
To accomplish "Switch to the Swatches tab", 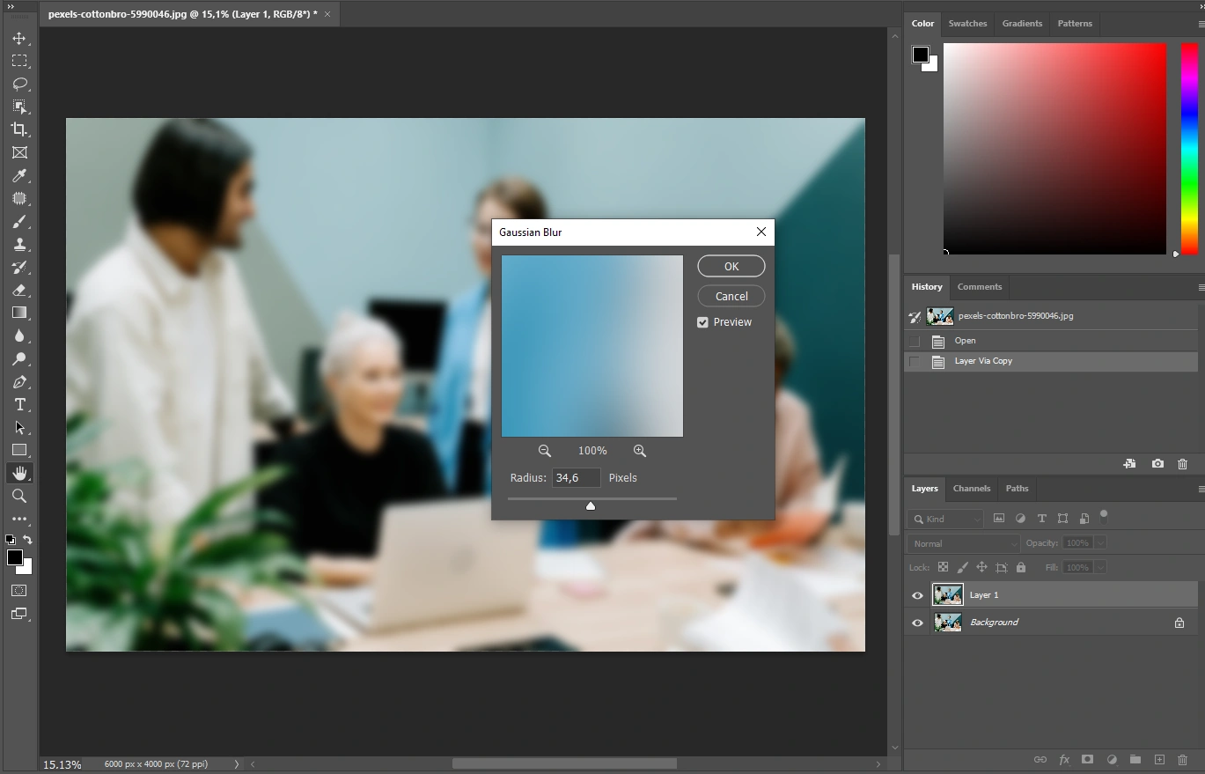I will [967, 24].
